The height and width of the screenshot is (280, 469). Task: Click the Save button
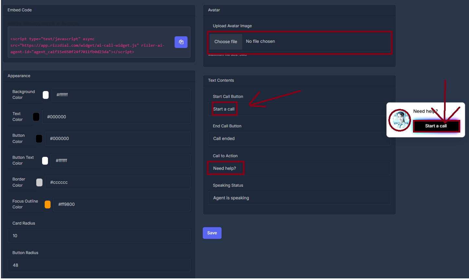(x=212, y=233)
